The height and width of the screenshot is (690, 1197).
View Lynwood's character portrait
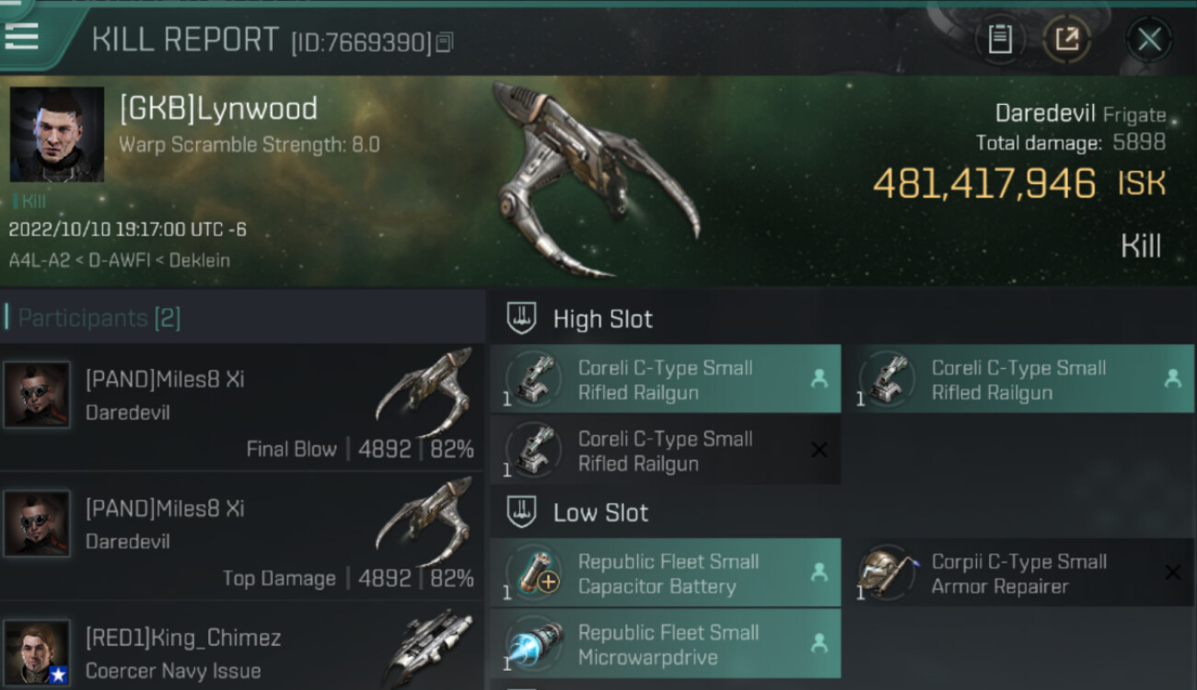coord(56,134)
